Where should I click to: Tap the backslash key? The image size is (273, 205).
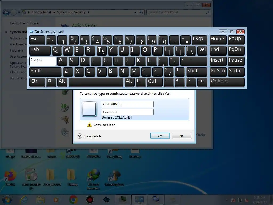(x=191, y=50)
